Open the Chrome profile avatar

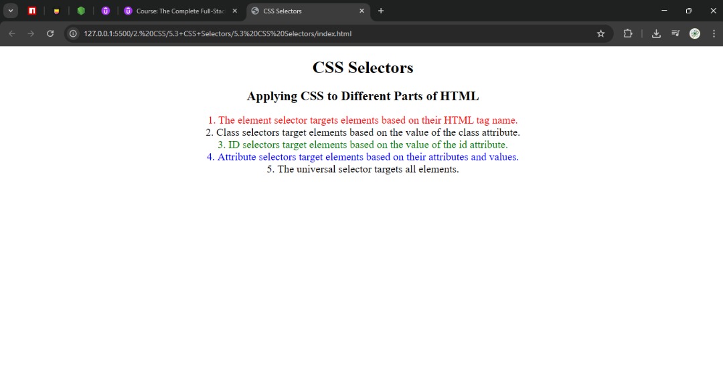pyautogui.click(x=695, y=33)
